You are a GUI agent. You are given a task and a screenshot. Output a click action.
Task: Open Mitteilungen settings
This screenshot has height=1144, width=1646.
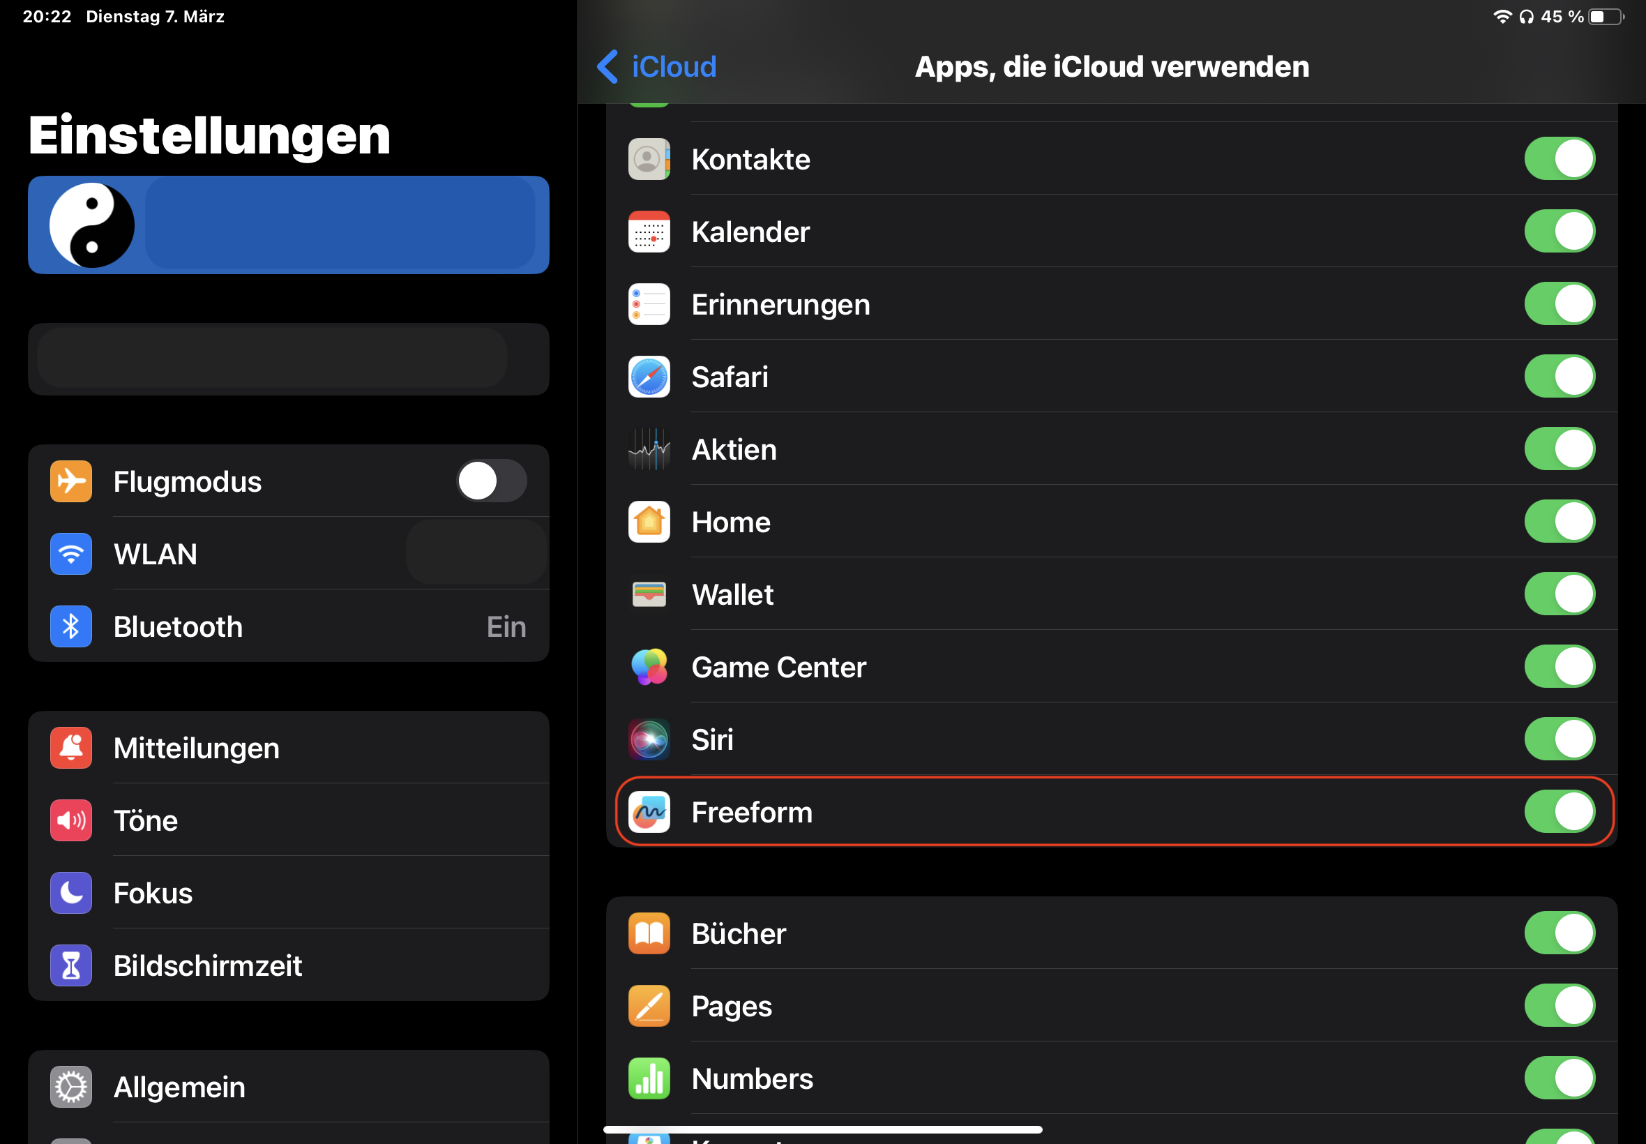[x=289, y=748]
